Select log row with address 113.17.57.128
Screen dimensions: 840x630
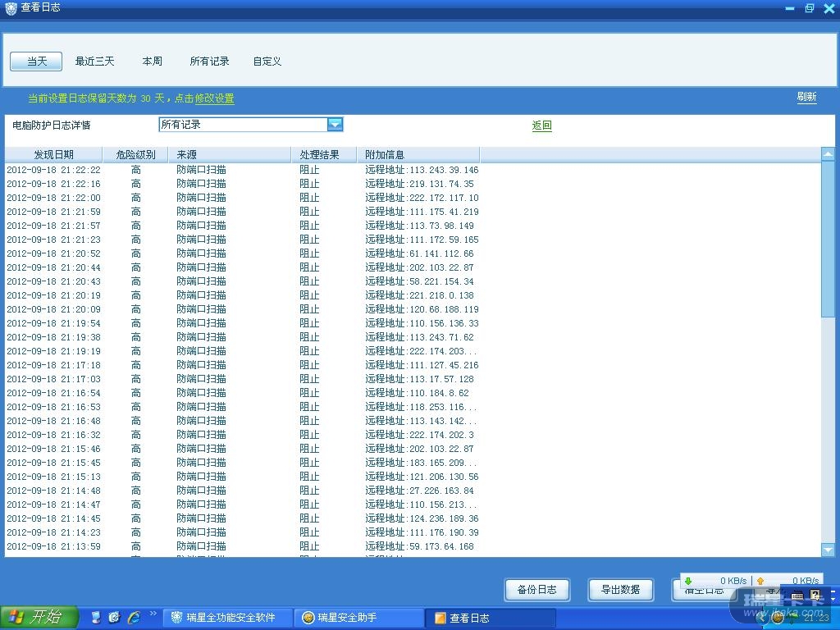click(x=413, y=379)
